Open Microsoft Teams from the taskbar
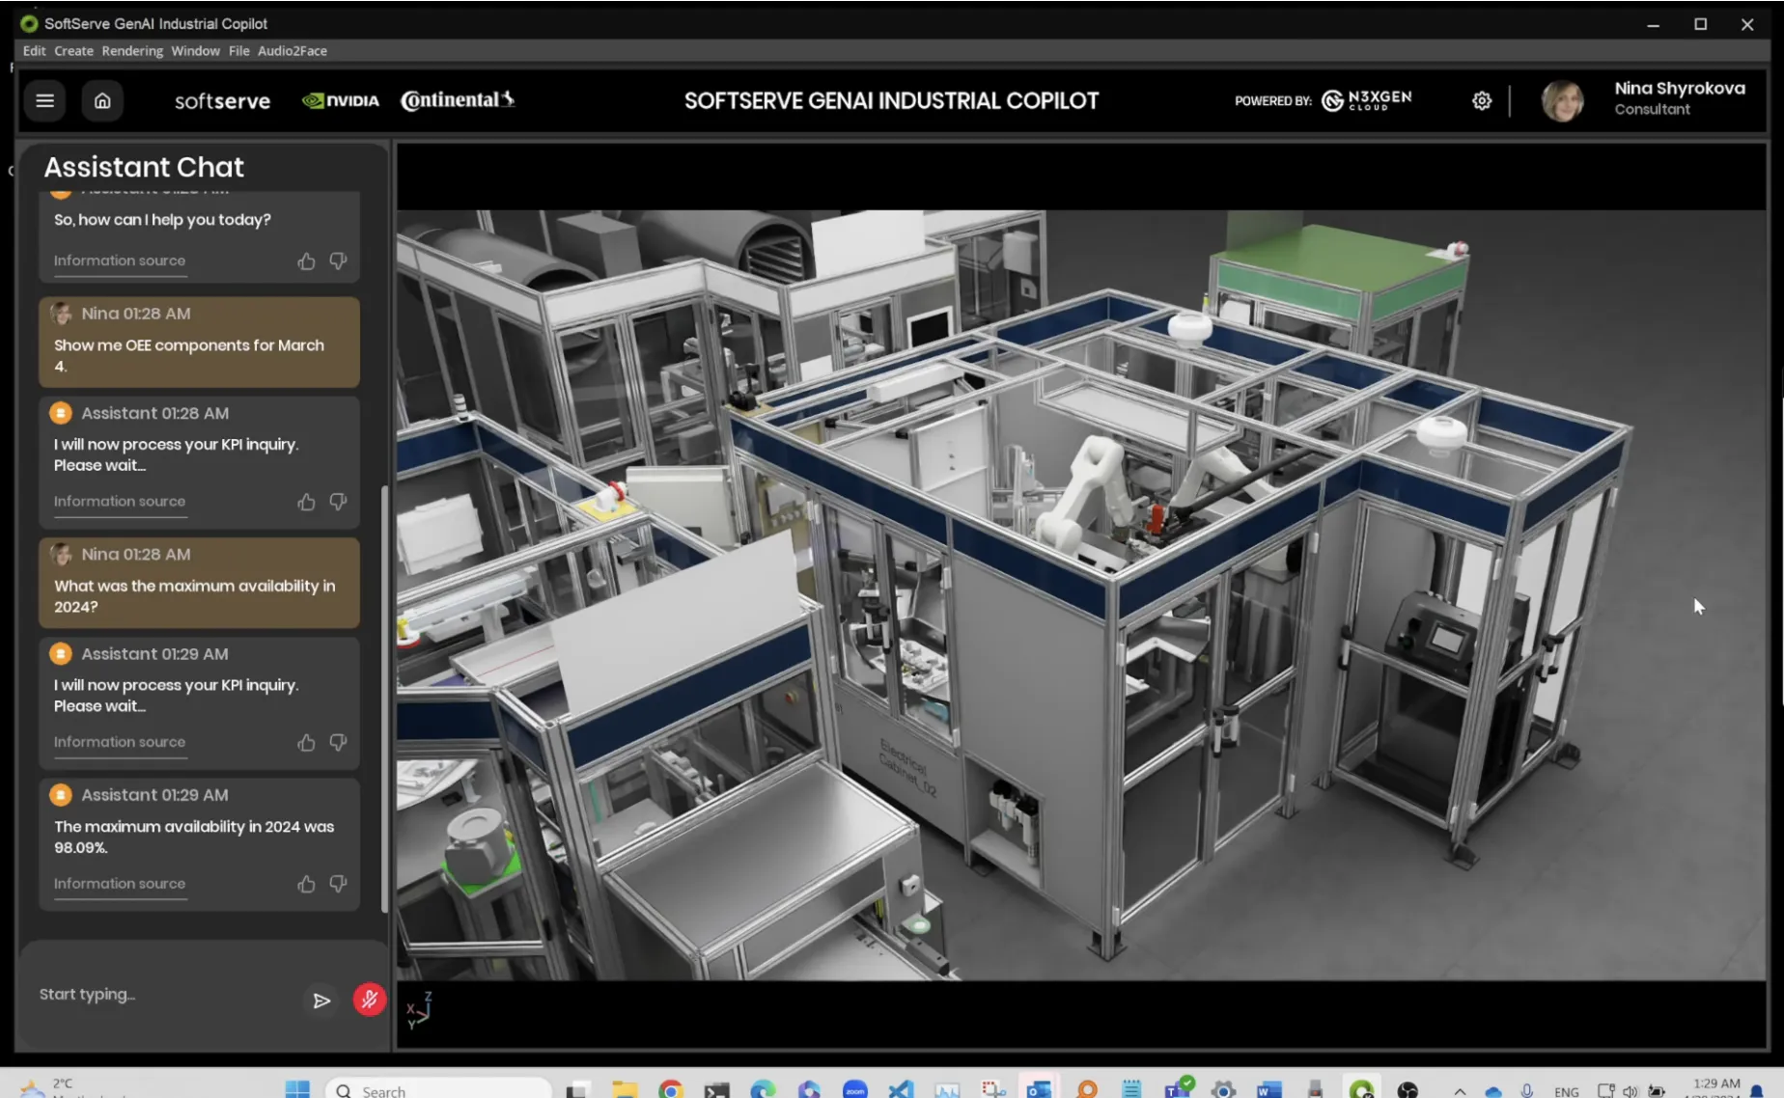This screenshot has width=1784, height=1098. coord(1179,1088)
